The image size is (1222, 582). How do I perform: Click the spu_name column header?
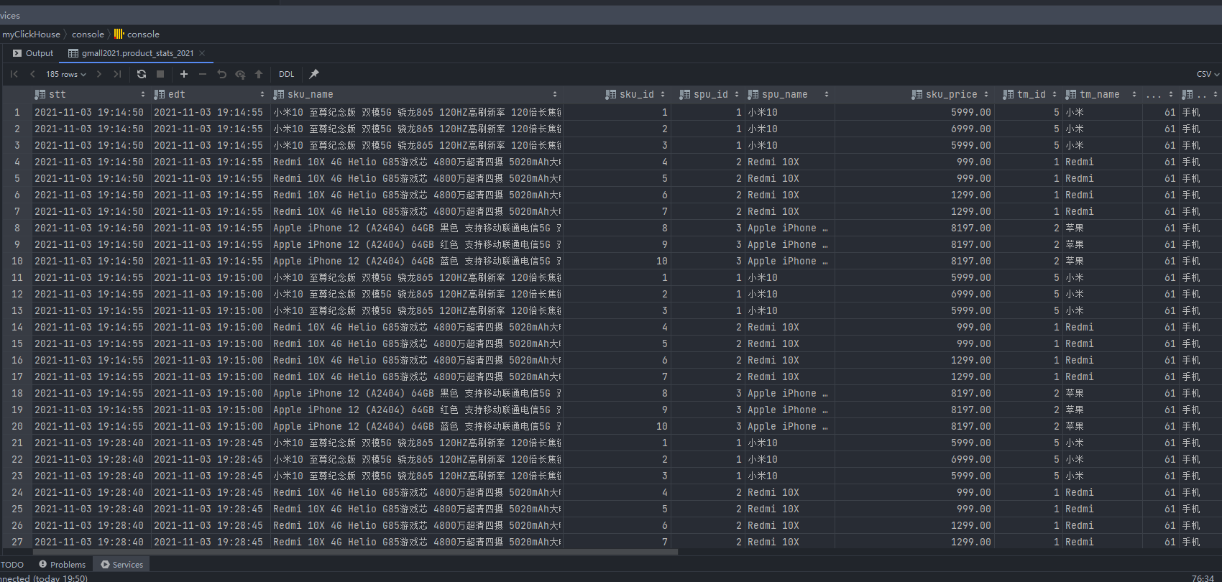coord(789,94)
